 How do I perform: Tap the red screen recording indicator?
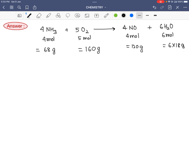click(x=161, y=2)
